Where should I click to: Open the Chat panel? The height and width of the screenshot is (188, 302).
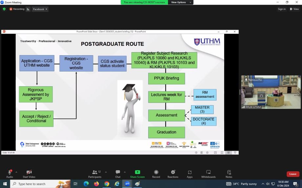coord(118,174)
